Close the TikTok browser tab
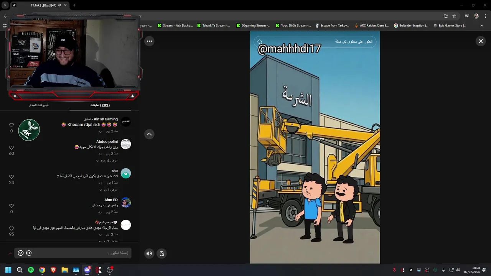The width and height of the screenshot is (491, 276). (65, 5)
